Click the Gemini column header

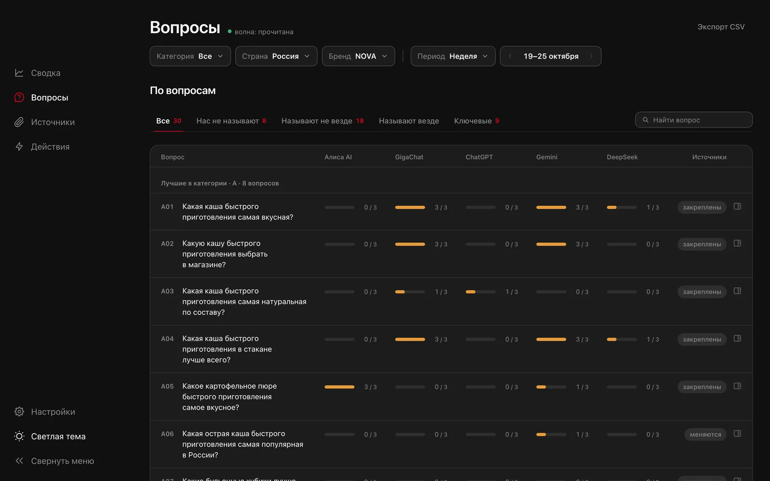547,157
